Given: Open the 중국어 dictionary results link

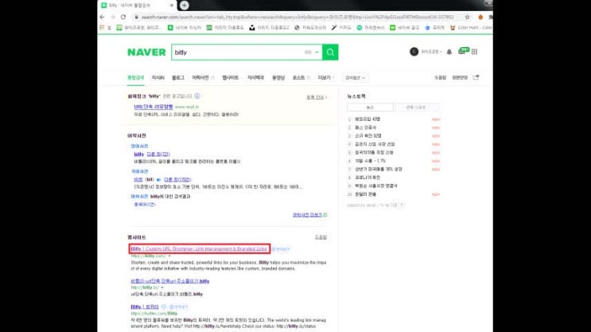Looking at the screenshot, I should click(x=145, y=205).
